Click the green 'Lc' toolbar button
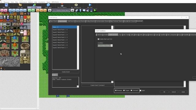This screenshot has width=196, height=110. point(29,10)
